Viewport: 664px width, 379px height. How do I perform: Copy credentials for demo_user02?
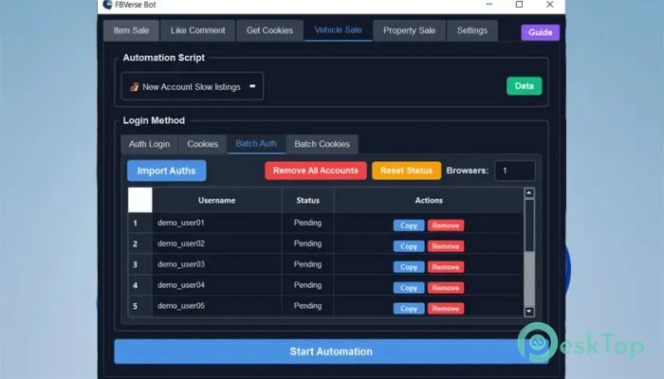click(409, 246)
